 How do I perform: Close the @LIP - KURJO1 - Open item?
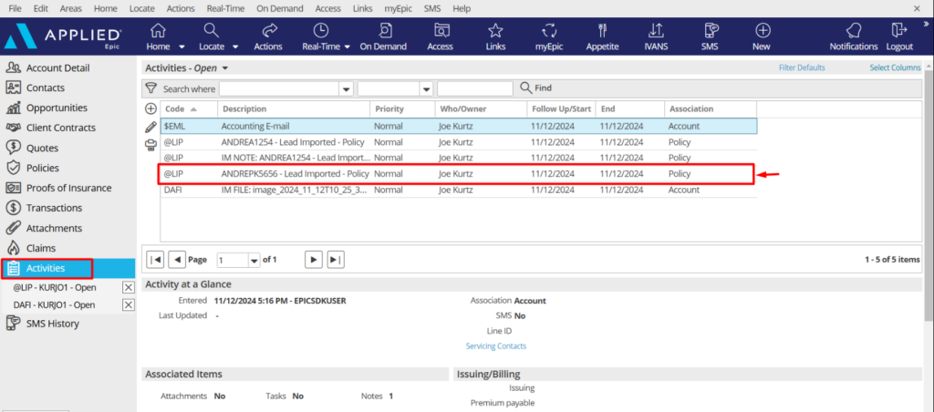(x=128, y=287)
